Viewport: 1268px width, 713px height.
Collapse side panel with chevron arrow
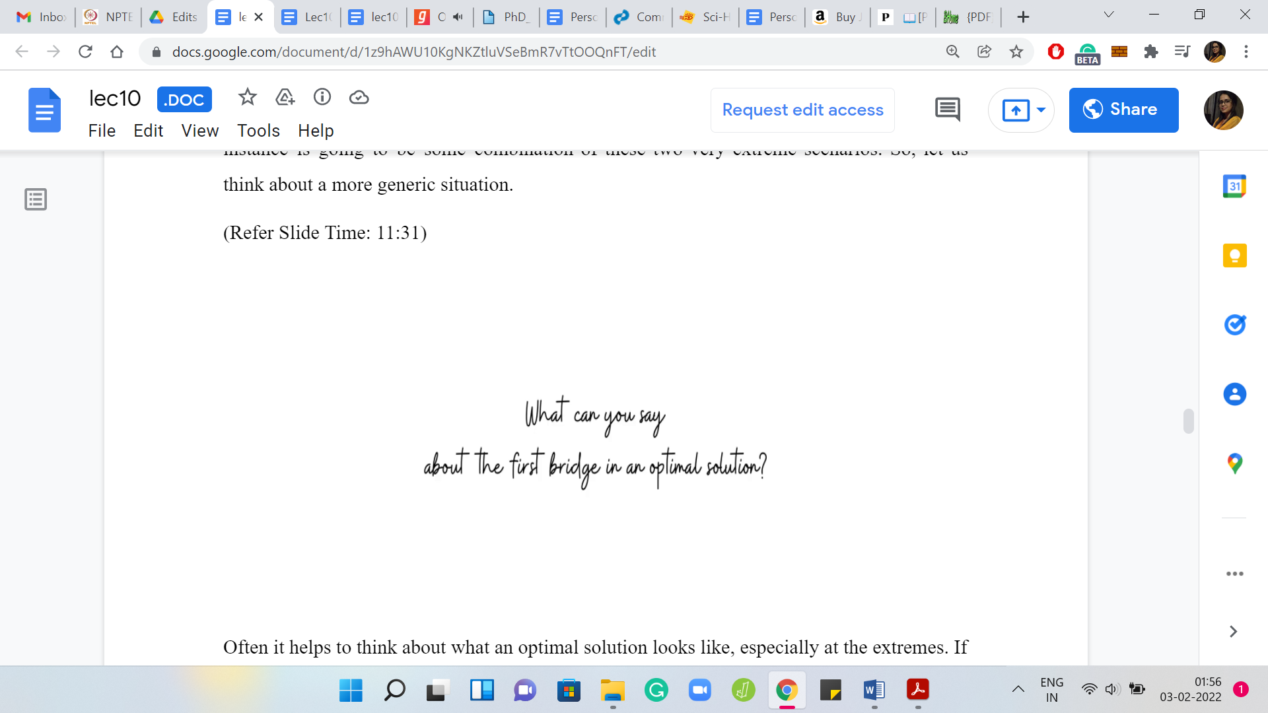click(x=1233, y=632)
